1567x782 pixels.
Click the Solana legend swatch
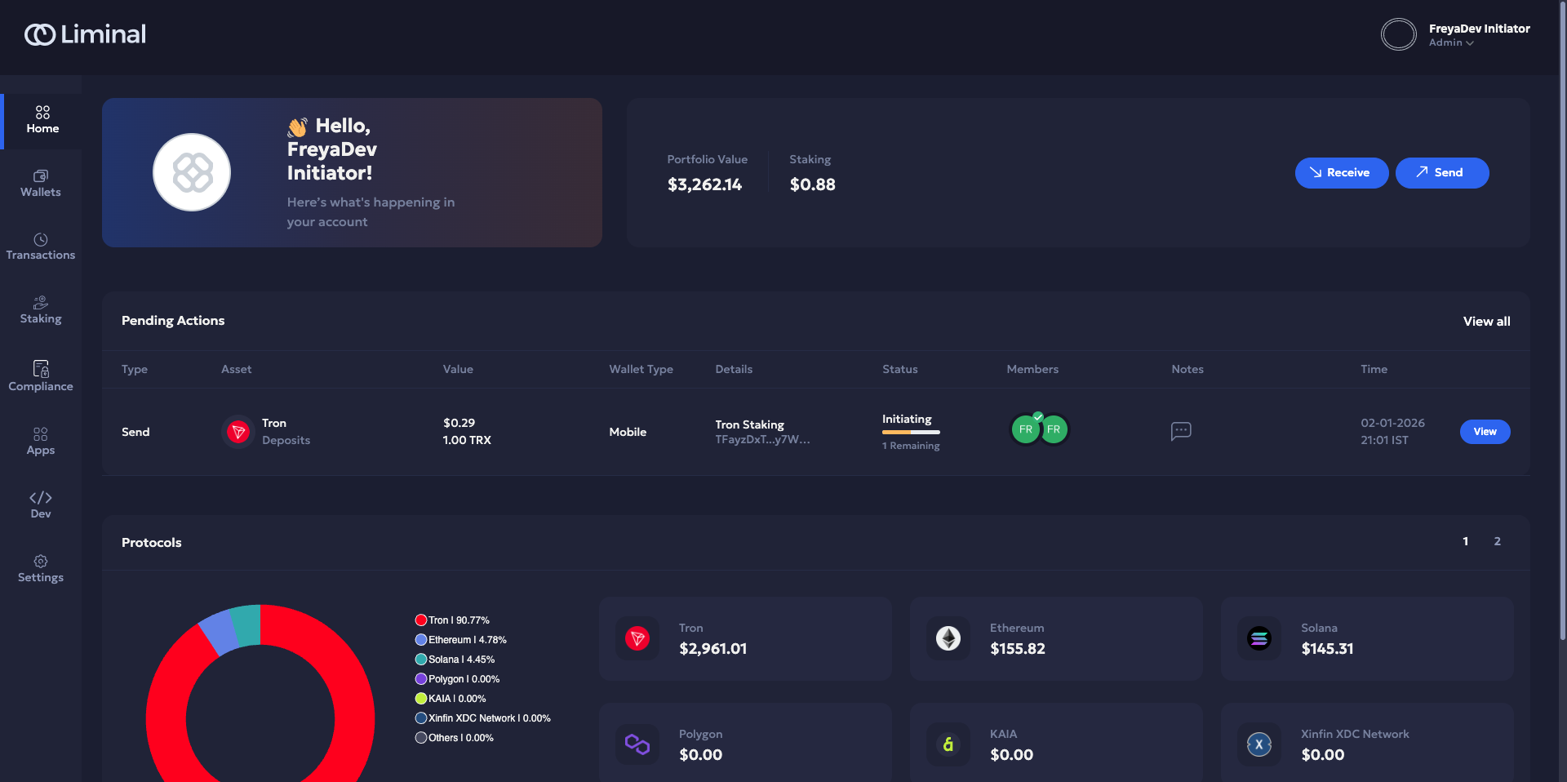pyautogui.click(x=421, y=660)
